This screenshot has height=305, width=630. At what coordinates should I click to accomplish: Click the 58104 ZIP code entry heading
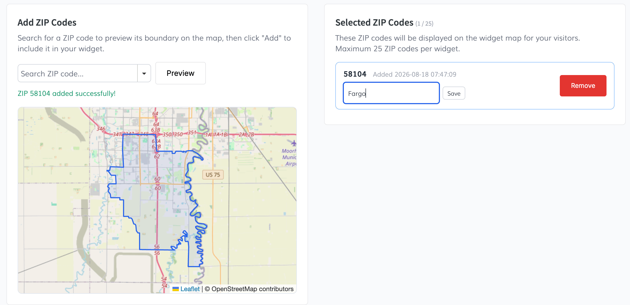click(355, 74)
